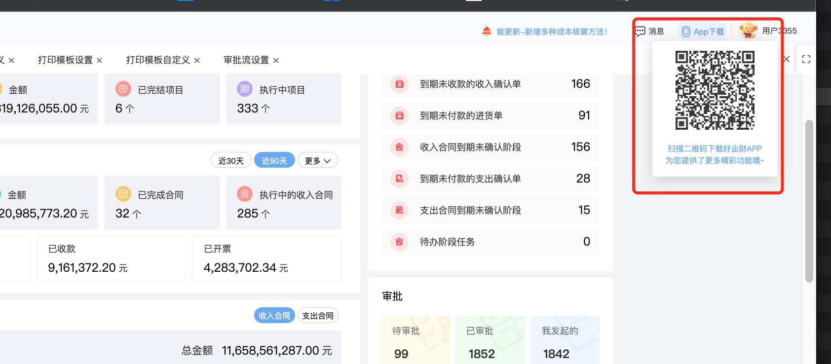Viewport: 831px width, 364px height.
Task: Open the announcement link 能更新–新增多种成本核算方法!
Action: pos(552,32)
